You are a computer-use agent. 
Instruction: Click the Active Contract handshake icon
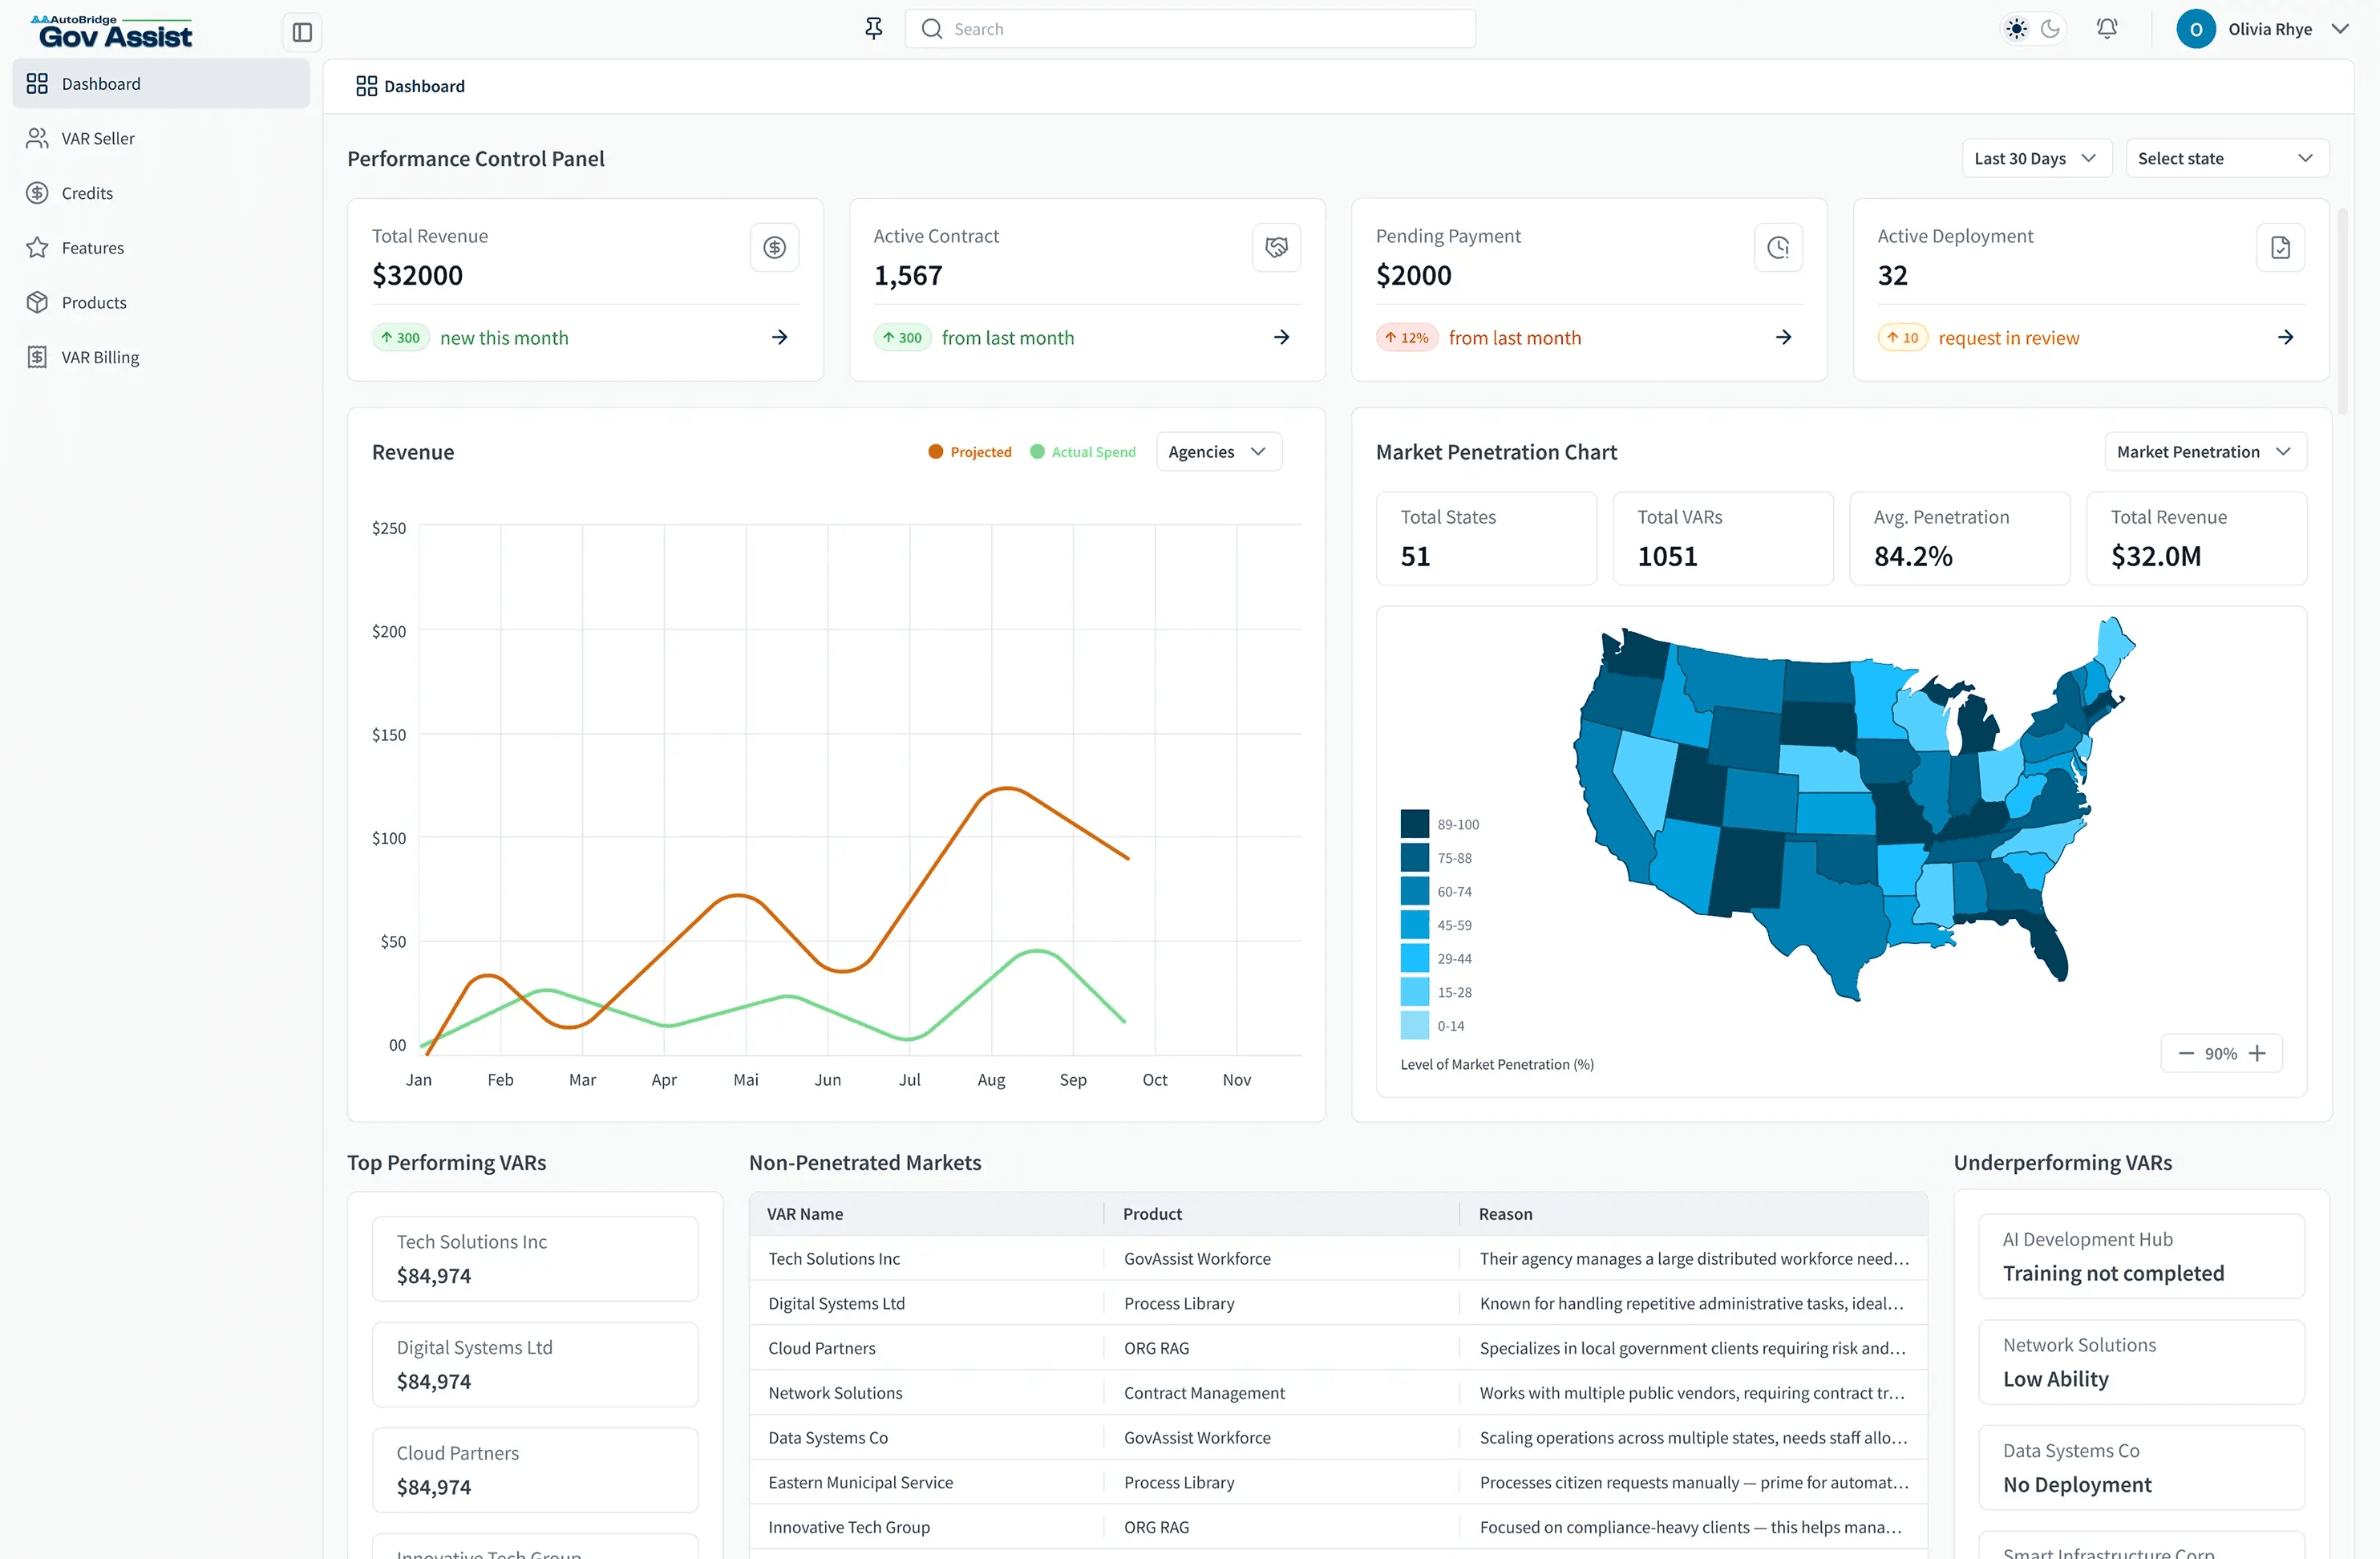click(x=1276, y=247)
